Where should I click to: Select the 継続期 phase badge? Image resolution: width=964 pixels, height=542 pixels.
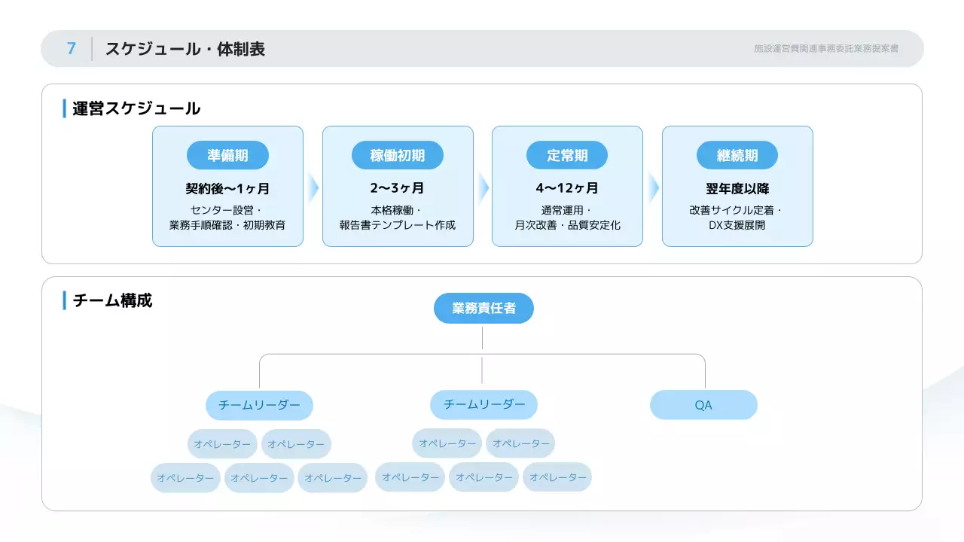(737, 155)
